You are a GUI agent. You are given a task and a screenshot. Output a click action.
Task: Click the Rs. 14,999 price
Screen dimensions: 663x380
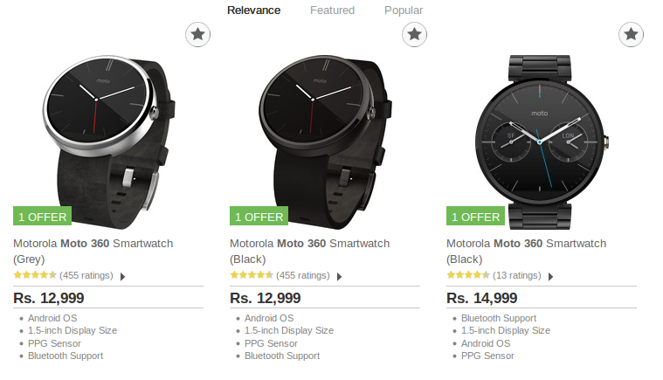(482, 298)
